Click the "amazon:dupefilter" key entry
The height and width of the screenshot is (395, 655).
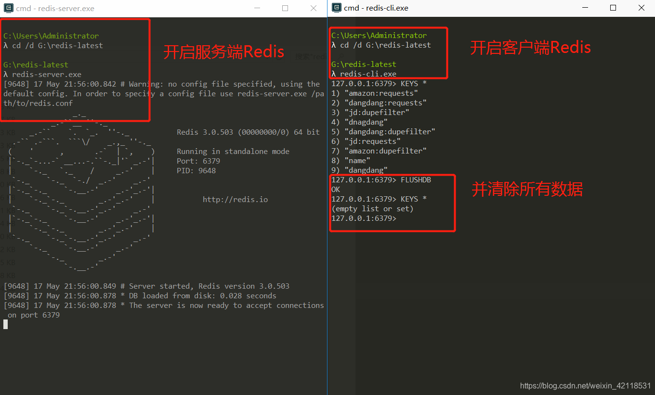(379, 151)
